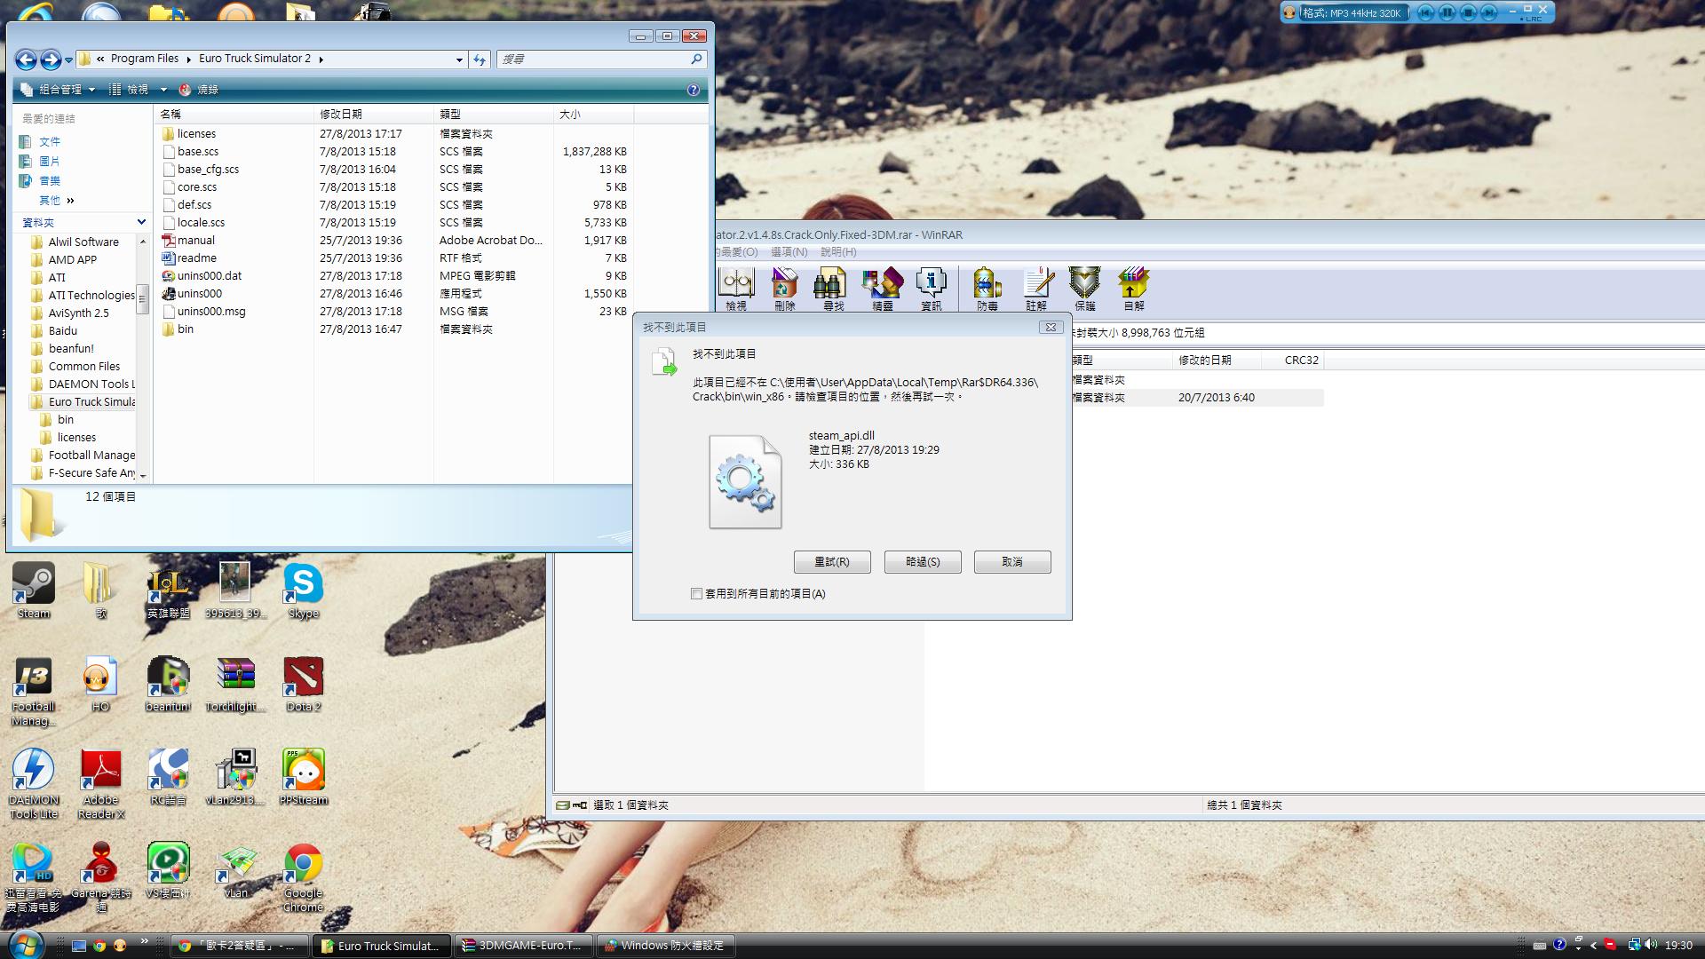Screen dimensions: 1705x959
Task: Collapse the 資料夾 folders pane chevron
Action: (x=141, y=222)
